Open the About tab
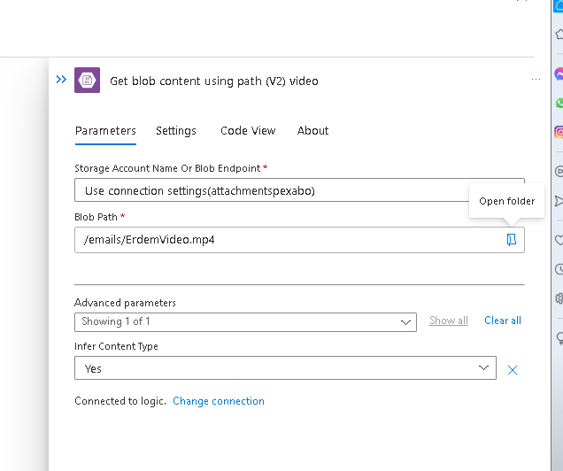Screen dimensions: 563x471 [312, 131]
